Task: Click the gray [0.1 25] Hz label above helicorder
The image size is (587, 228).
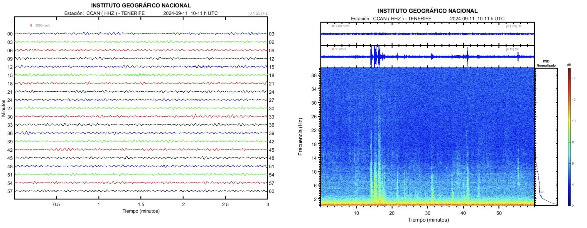Action: coord(258,13)
